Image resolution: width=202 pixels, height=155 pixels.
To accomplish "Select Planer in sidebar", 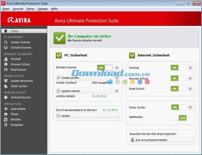I will pos(14,114).
